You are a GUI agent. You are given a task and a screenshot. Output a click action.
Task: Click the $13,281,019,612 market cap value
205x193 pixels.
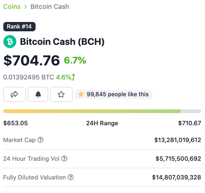178,140
